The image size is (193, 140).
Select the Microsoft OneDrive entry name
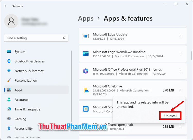point(107,86)
